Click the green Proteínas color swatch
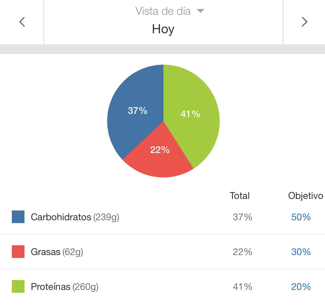This screenshot has height=307, width=325. pos(18,286)
